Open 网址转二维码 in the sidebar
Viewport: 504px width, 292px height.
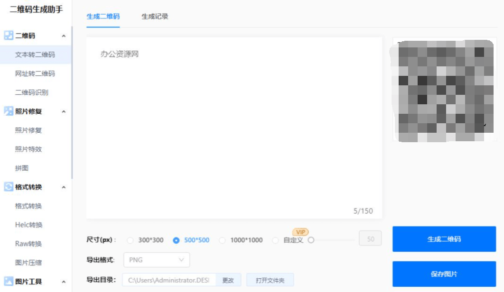pyautogui.click(x=36, y=73)
